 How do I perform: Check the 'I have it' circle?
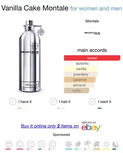coord(13,101)
